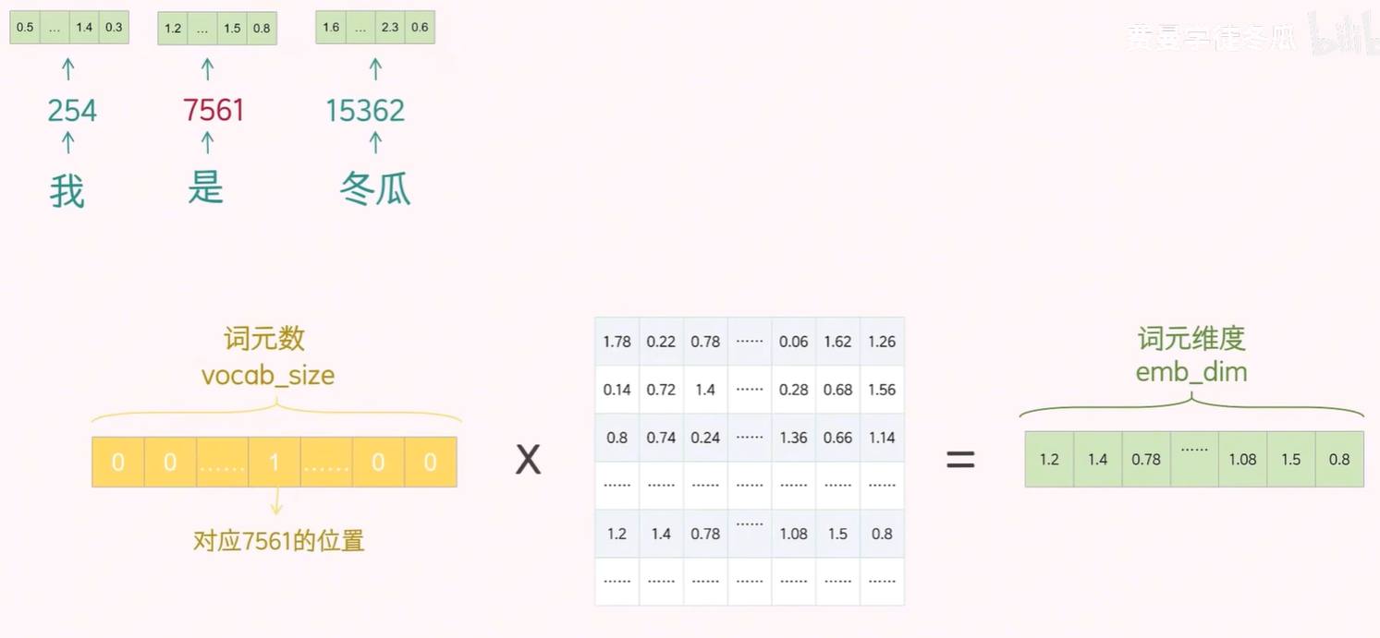Select the token ID 15362
This screenshot has height=638, width=1380.
click(365, 111)
